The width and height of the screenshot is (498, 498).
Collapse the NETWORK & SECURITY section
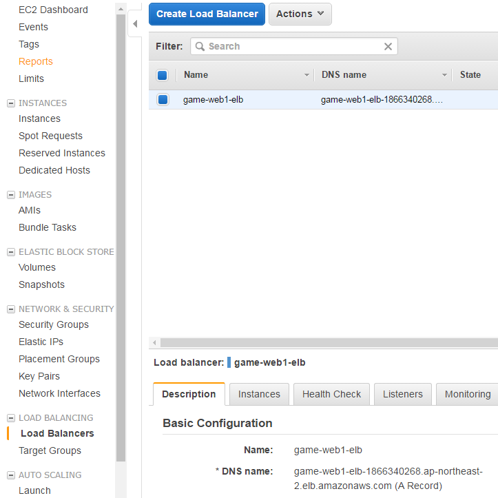[x=11, y=309]
